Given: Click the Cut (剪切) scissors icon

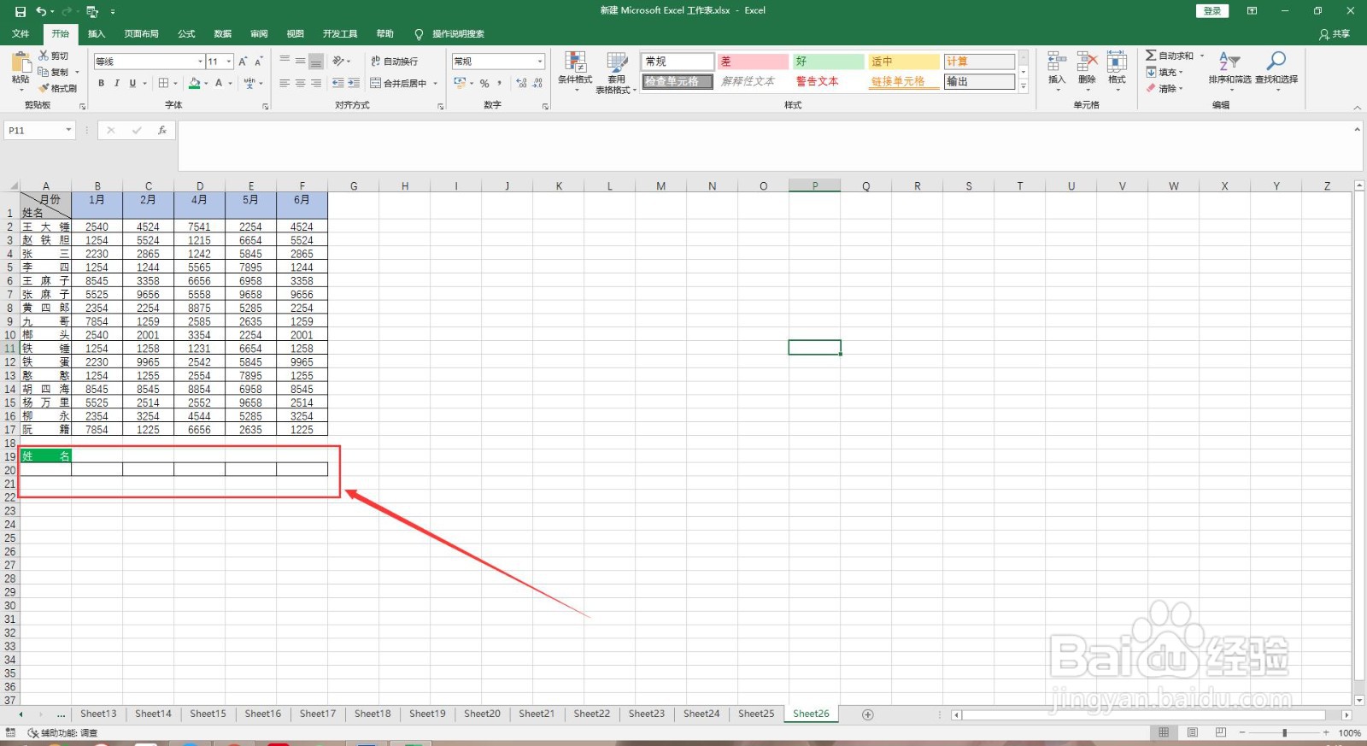Looking at the screenshot, I should point(44,56).
